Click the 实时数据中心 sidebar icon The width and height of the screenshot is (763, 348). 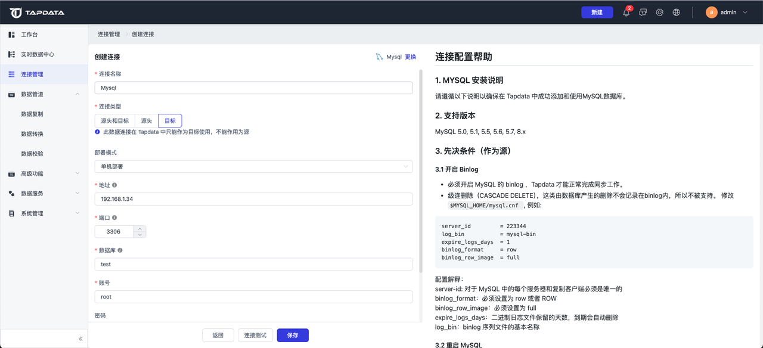tap(11, 54)
